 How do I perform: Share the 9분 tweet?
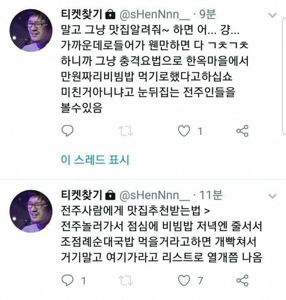[242, 131]
